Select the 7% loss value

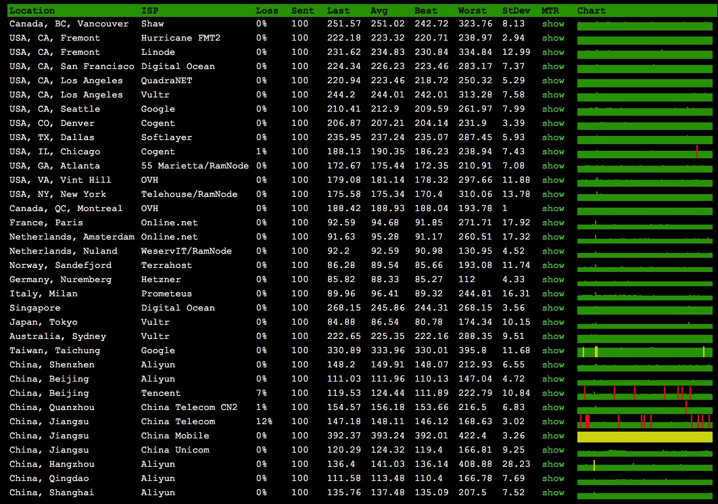(262, 393)
